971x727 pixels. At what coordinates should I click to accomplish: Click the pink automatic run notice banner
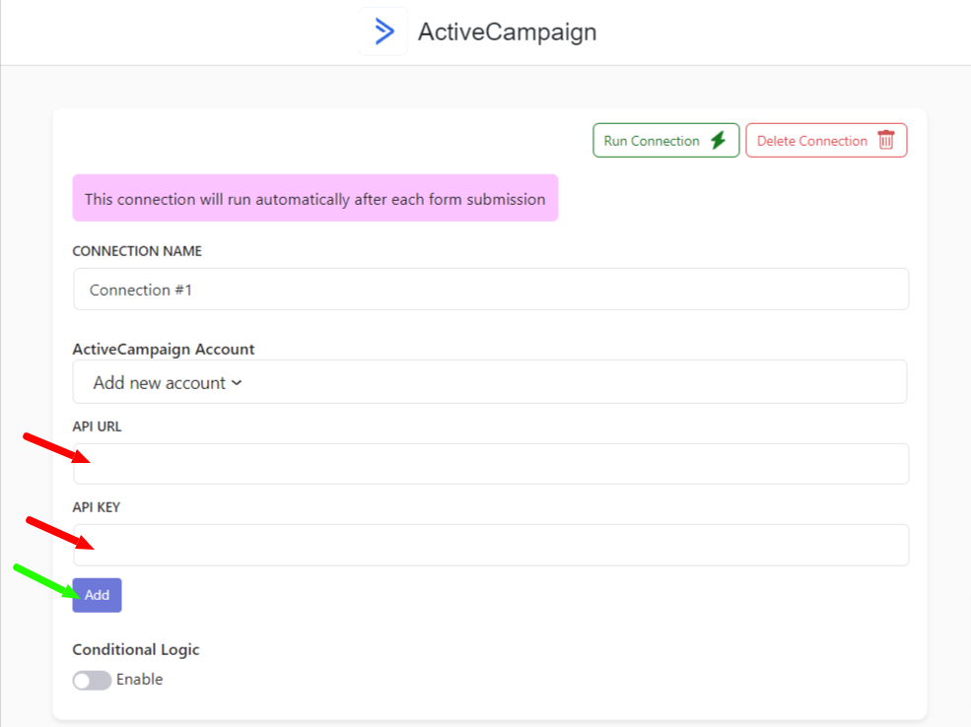point(315,198)
